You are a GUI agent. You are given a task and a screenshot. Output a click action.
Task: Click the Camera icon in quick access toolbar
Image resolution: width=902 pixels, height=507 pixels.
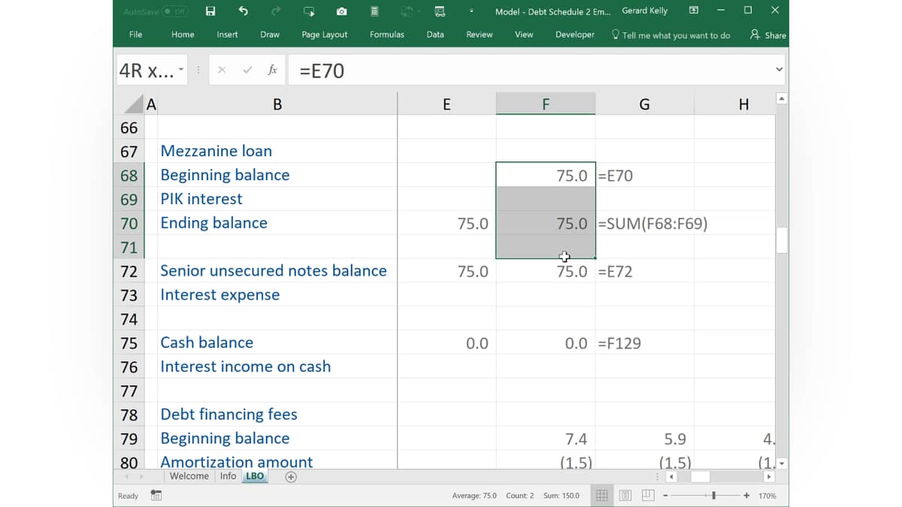[x=342, y=11]
